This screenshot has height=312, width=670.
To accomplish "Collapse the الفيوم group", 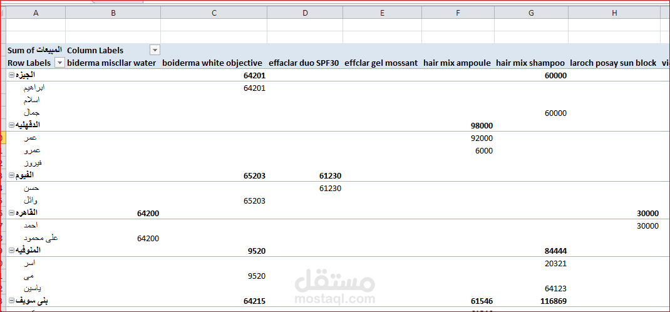I will tap(11, 175).
